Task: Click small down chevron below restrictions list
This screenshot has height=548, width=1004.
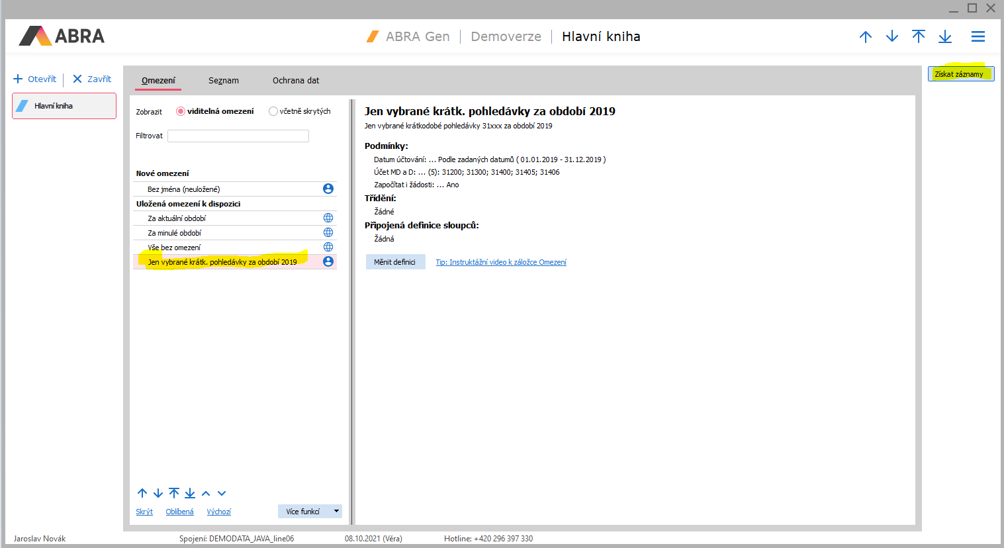Action: click(x=222, y=494)
